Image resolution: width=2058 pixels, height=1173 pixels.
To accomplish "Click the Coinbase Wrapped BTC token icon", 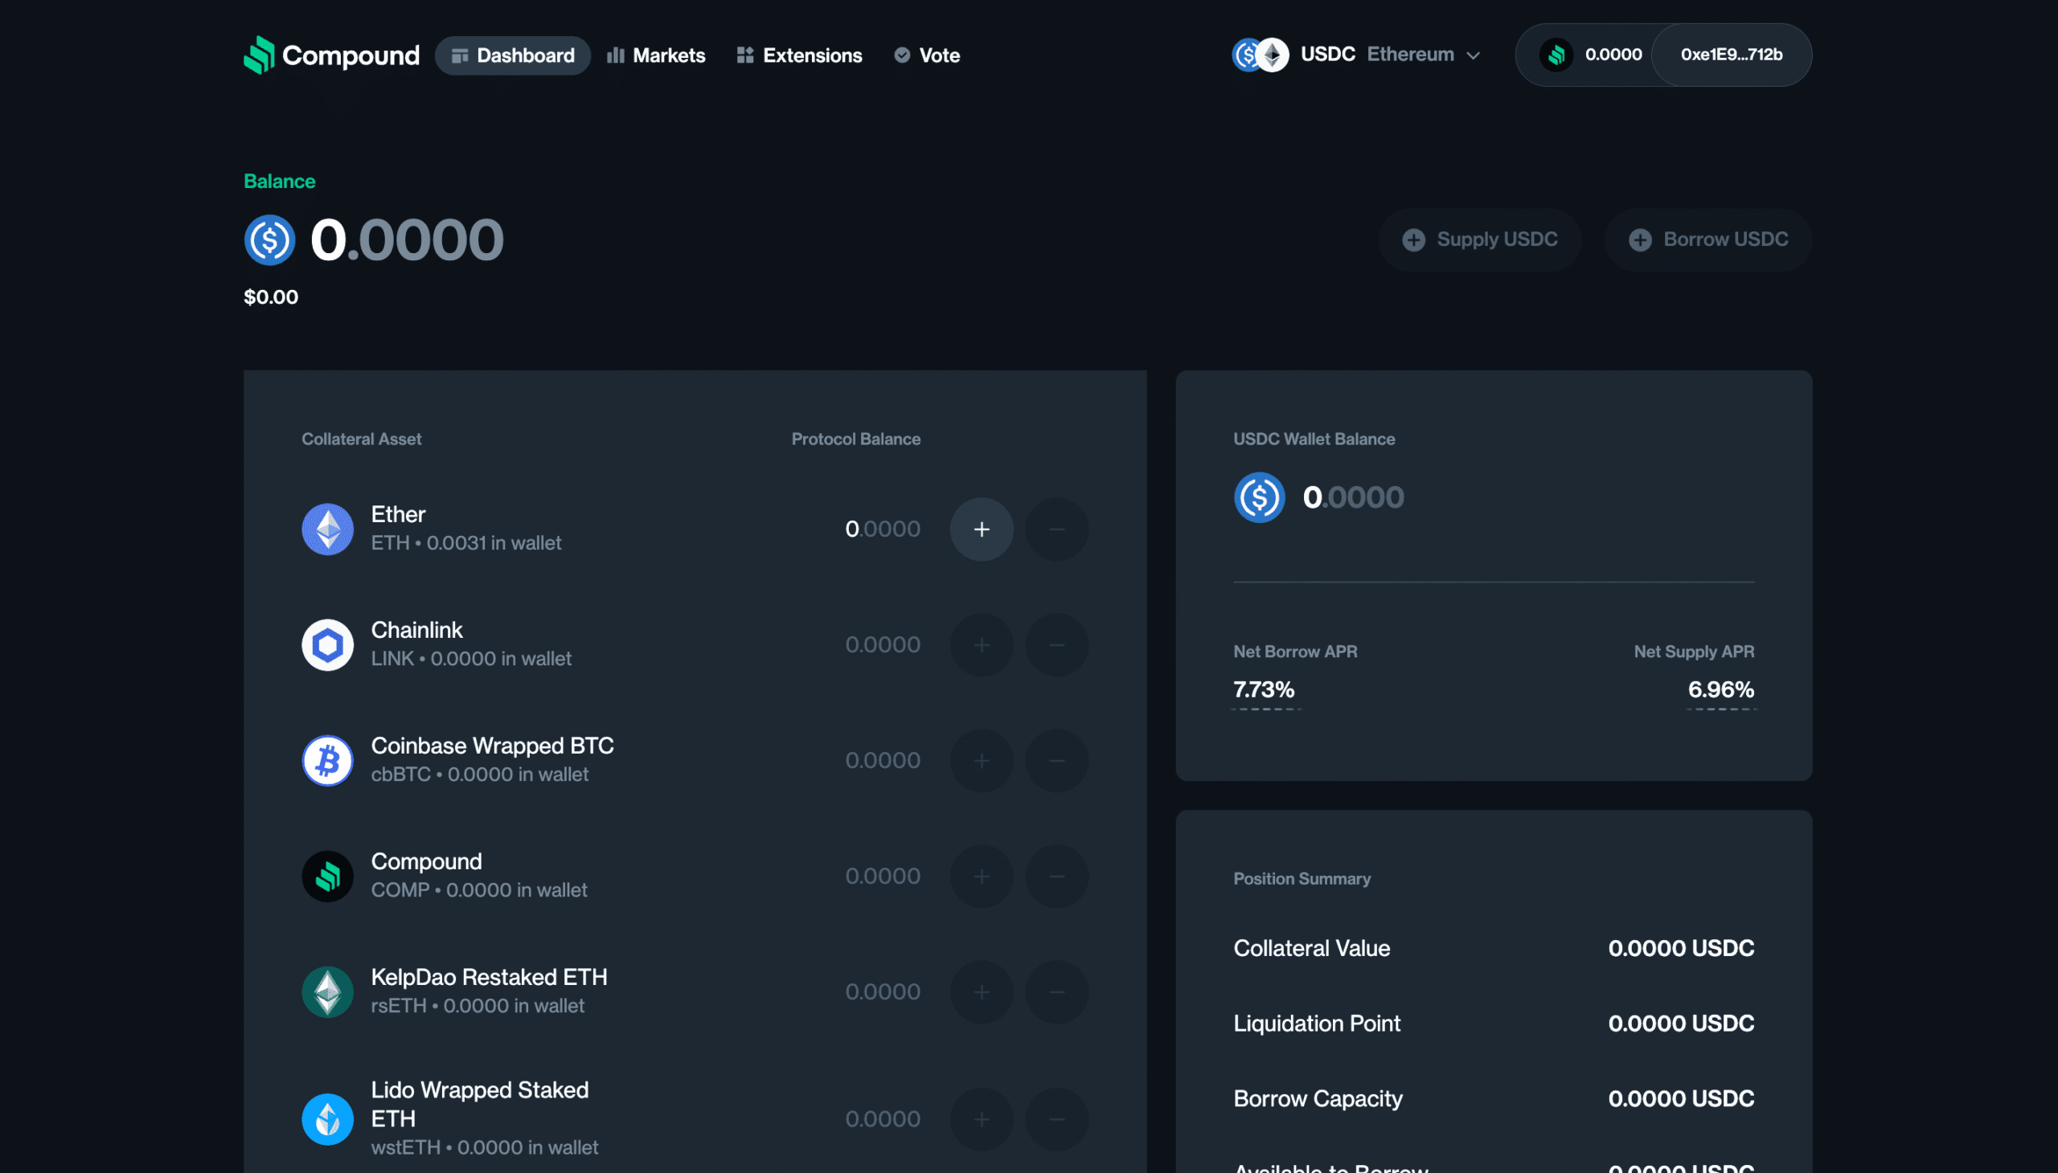I will [327, 761].
